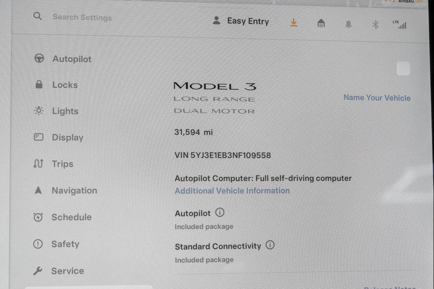Image resolution: width=434 pixels, height=289 pixels.
Task: Switch to the Trips section
Action: [x=53, y=164]
